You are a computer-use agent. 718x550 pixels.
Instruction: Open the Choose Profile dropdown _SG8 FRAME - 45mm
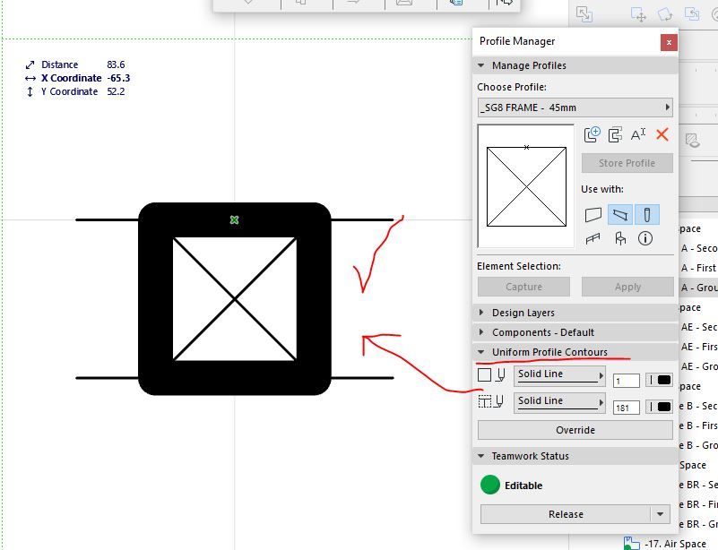pyautogui.click(x=575, y=108)
